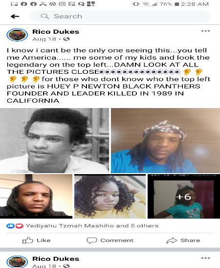Click the Rico Dukes name on first post
This screenshot has width=220, height=268.
(56, 32)
